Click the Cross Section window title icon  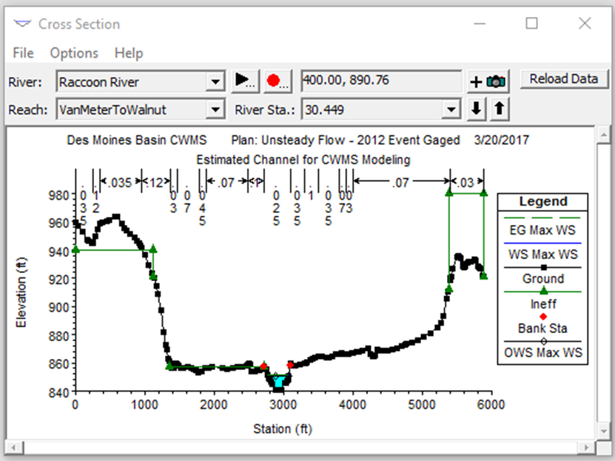pyautogui.click(x=22, y=24)
